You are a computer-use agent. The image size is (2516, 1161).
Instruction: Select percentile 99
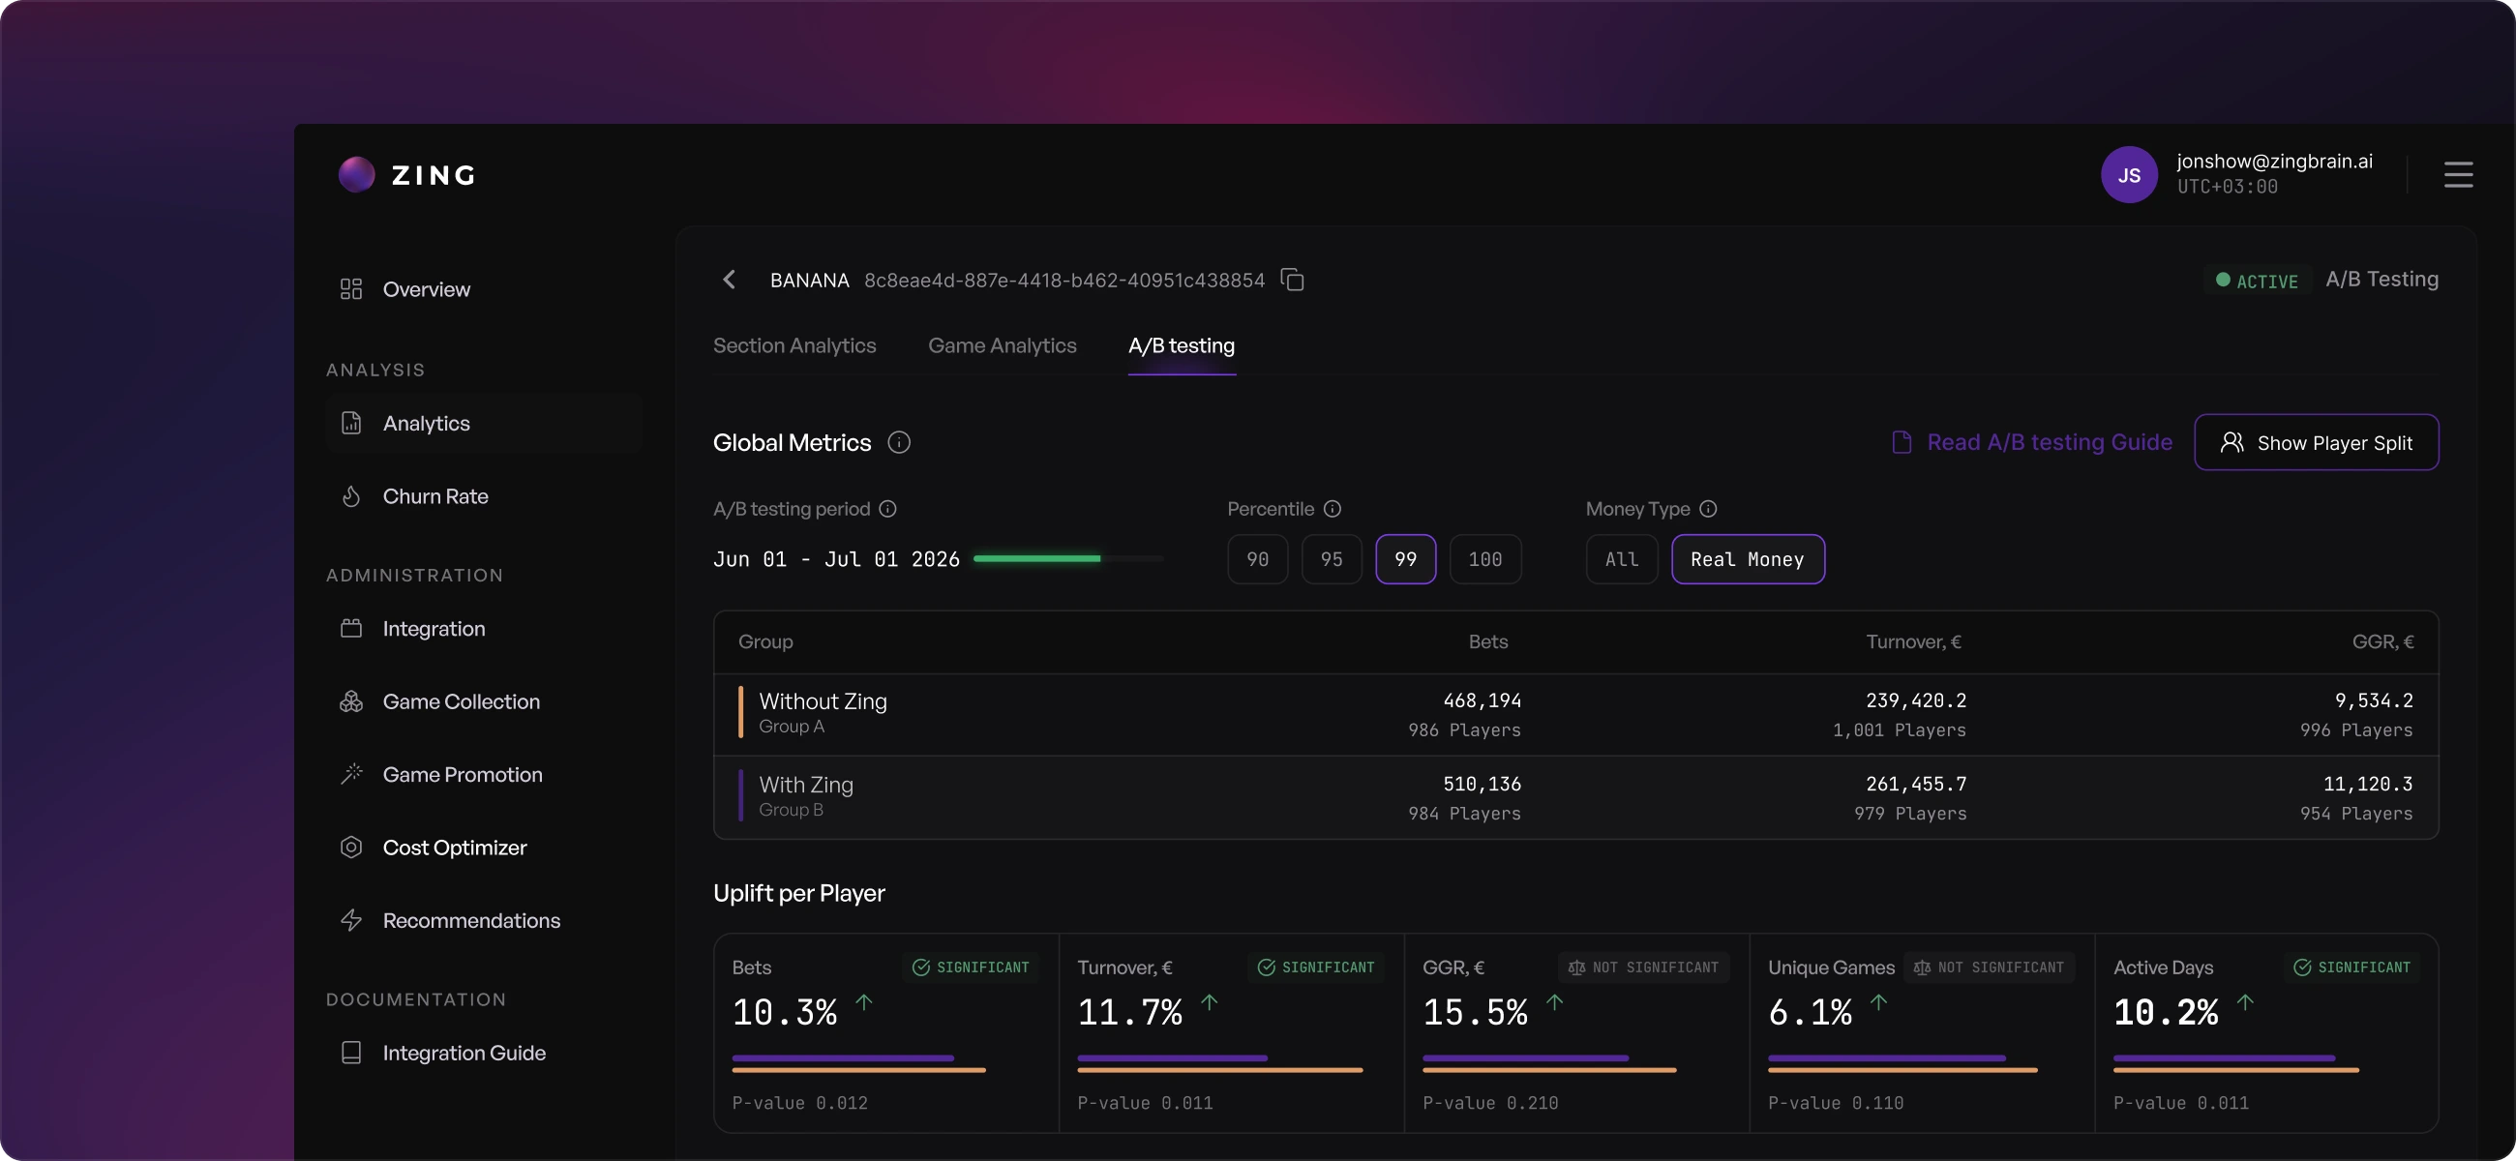point(1405,558)
